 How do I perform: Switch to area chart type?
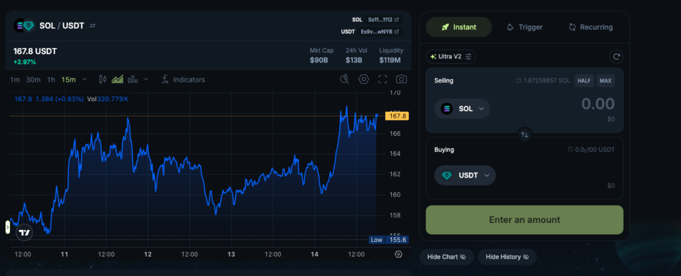click(117, 80)
